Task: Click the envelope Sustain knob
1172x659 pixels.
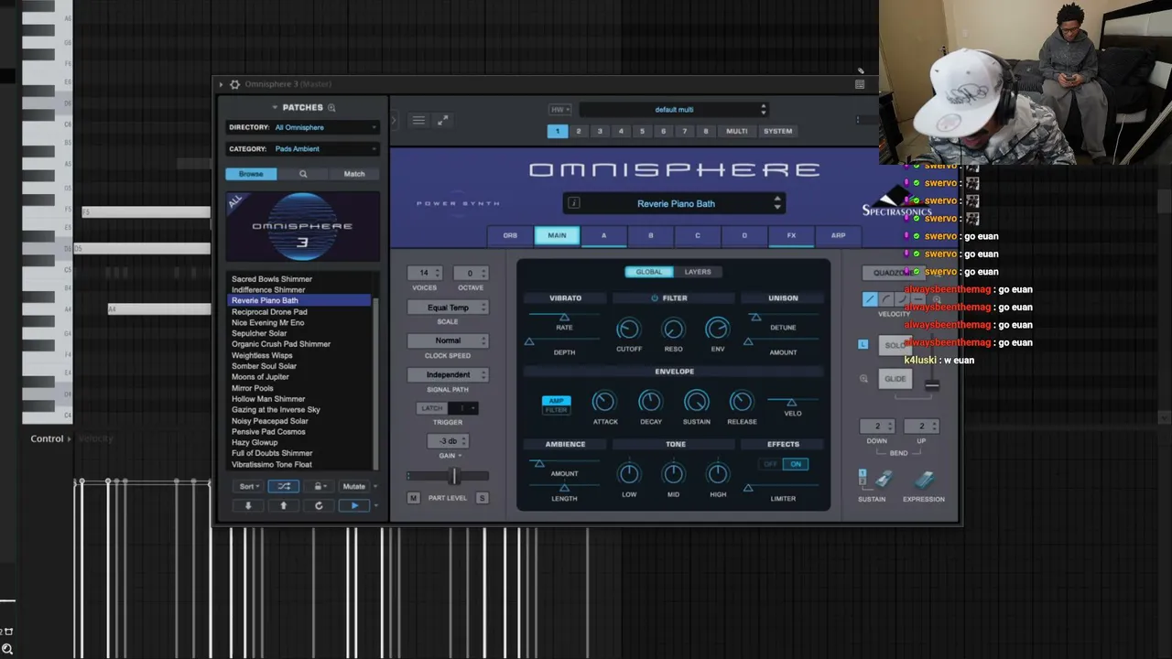Action: point(696,401)
